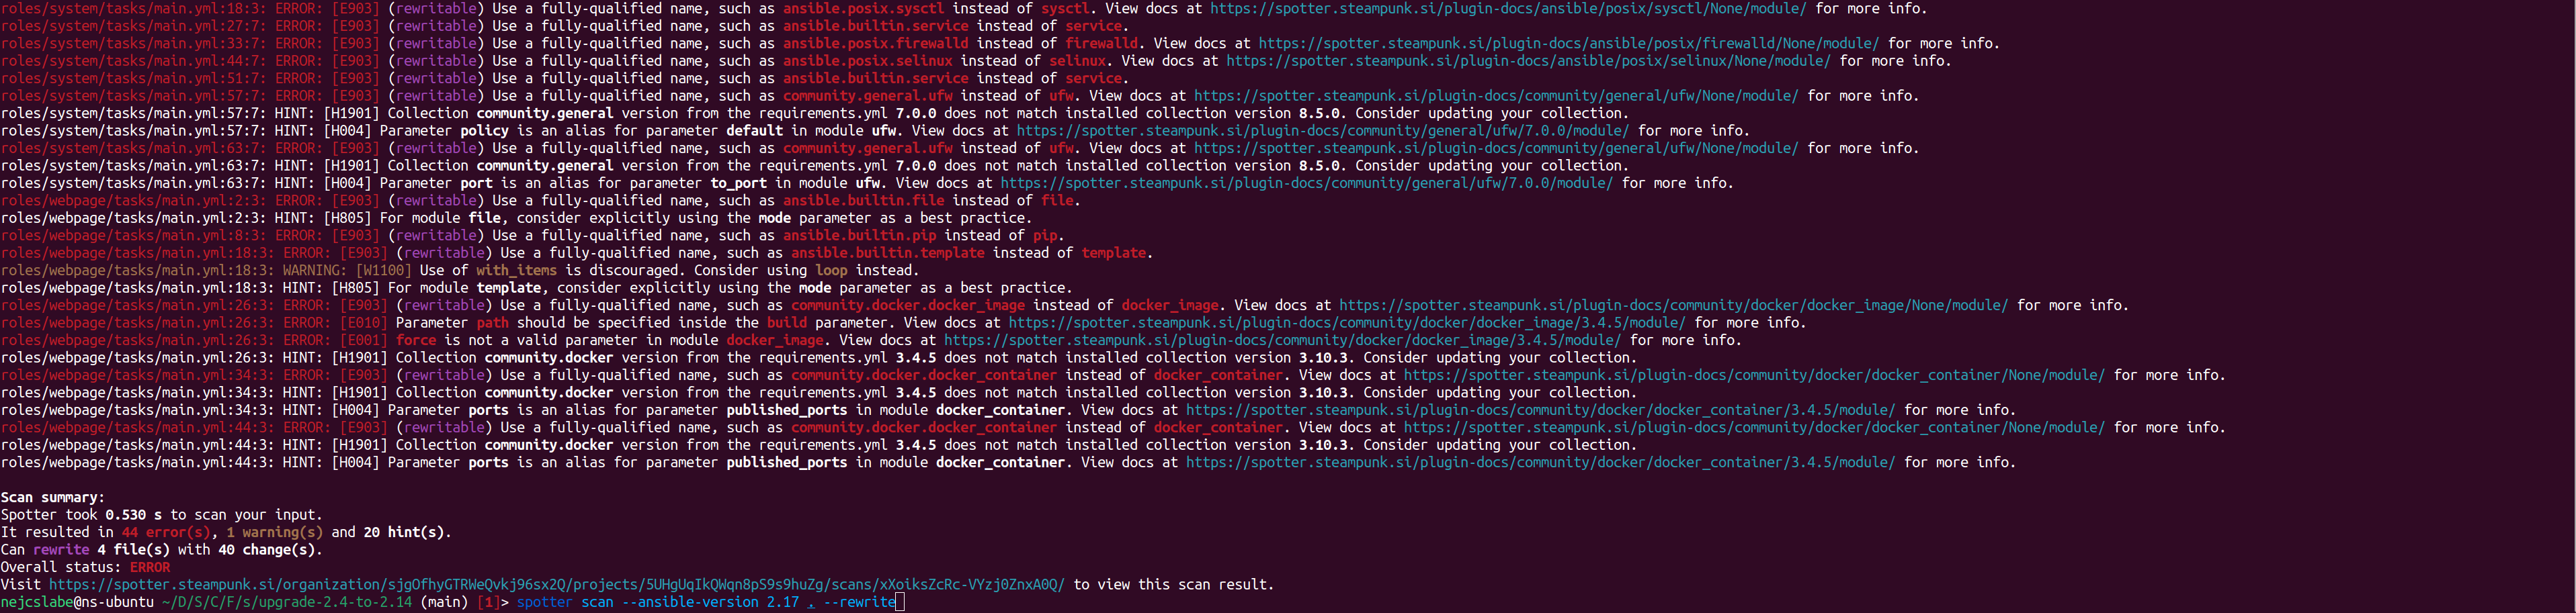Open the firewalld module docs link

(x=1568, y=44)
